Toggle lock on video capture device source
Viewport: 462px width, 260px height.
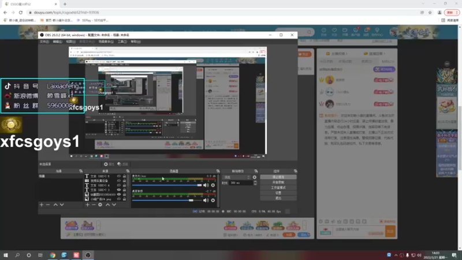pos(124,180)
